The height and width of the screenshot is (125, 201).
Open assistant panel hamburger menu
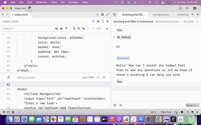tap(198, 15)
